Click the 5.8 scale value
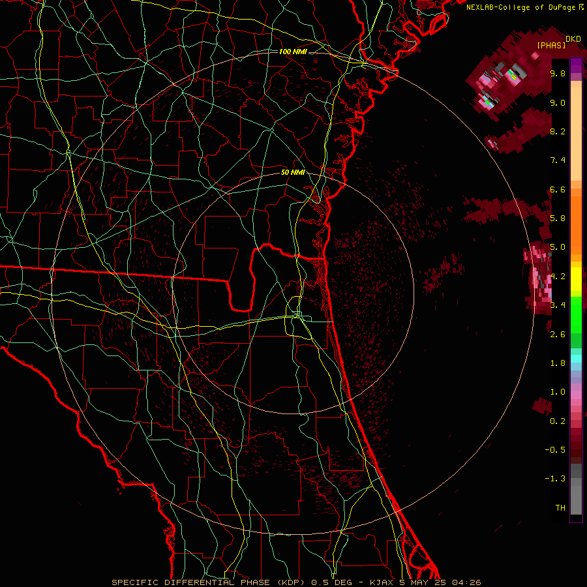Screen dimensions: 587x587 pyautogui.click(x=558, y=218)
